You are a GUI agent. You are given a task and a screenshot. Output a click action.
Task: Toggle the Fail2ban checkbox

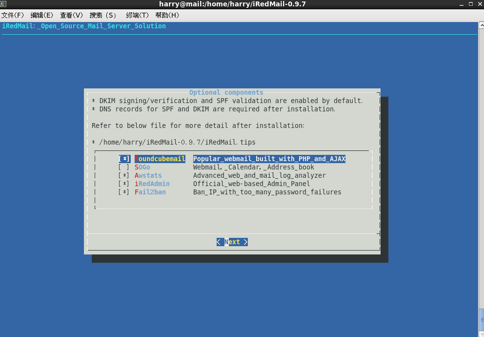124,192
